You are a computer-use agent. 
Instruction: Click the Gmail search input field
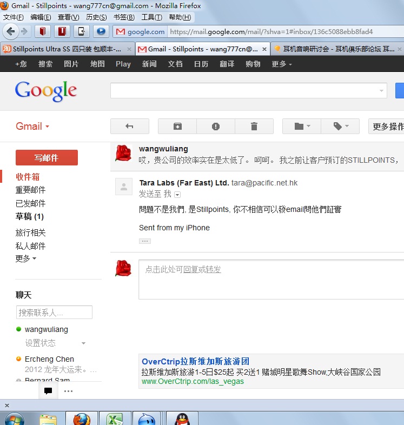pyautogui.click(x=248, y=91)
